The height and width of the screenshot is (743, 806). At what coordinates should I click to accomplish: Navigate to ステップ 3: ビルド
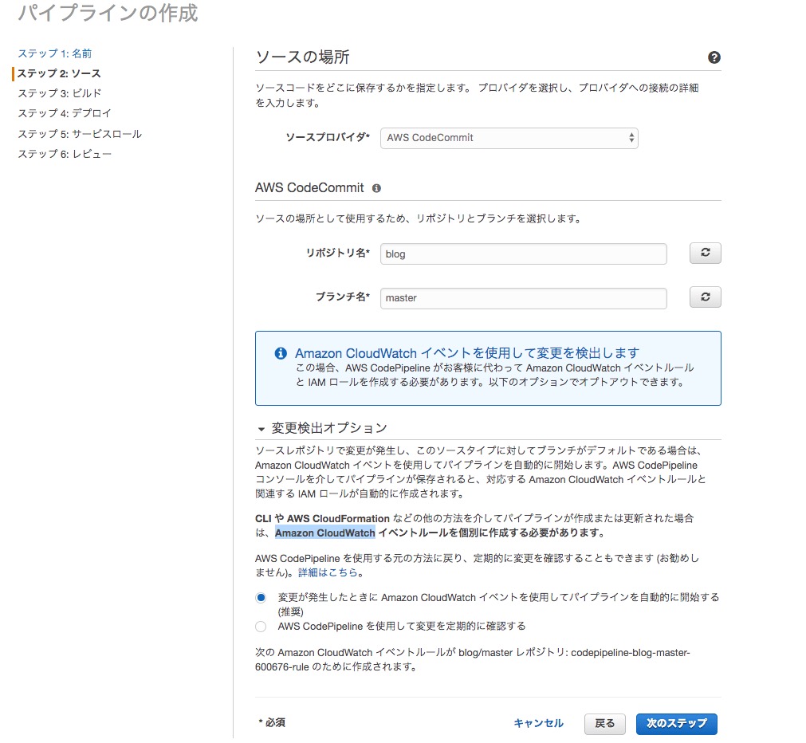click(53, 93)
